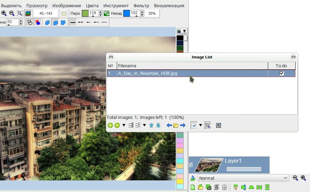Toggle the draw shape border option
This screenshot has height=192, width=310.
(30, 23)
